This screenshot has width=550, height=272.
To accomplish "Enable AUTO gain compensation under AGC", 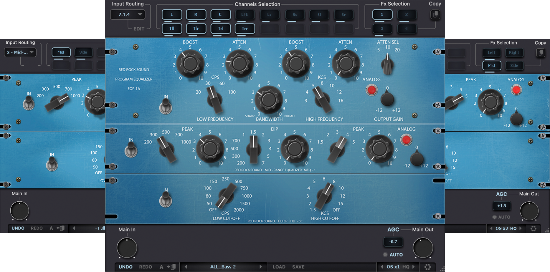I will 385,255.
